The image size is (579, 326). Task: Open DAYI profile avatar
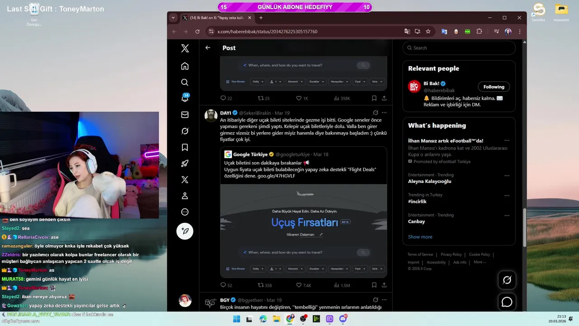pos(211,115)
